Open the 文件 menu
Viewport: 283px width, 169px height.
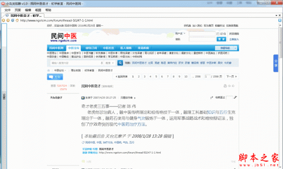click(8, 10)
